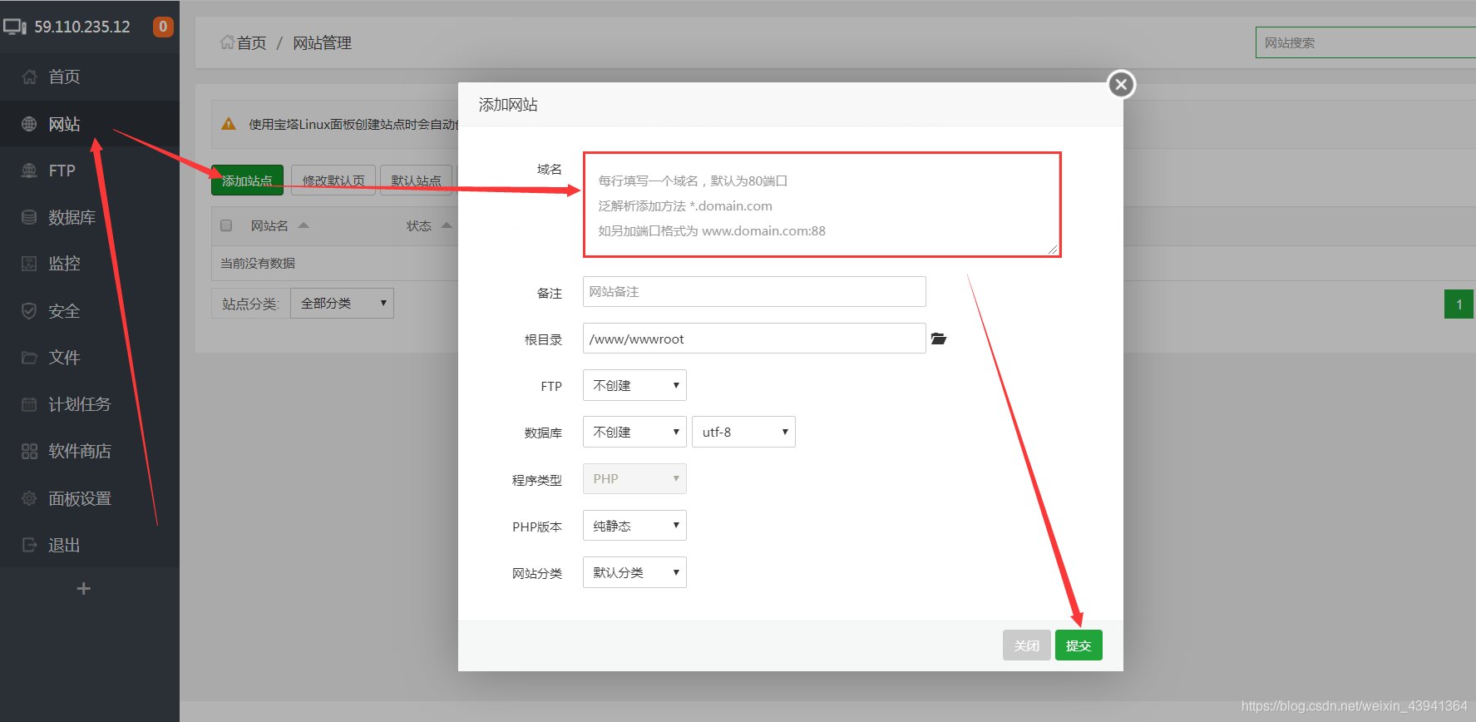Open the folder browser for root directory
This screenshot has height=722, width=1476.
[939, 339]
